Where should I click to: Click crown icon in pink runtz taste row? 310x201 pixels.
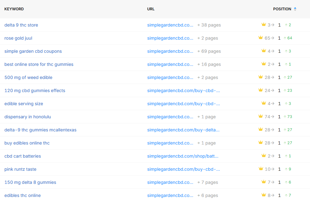(261, 169)
